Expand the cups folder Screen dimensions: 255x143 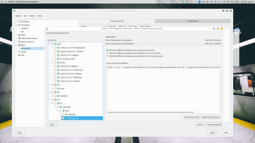[52, 88]
